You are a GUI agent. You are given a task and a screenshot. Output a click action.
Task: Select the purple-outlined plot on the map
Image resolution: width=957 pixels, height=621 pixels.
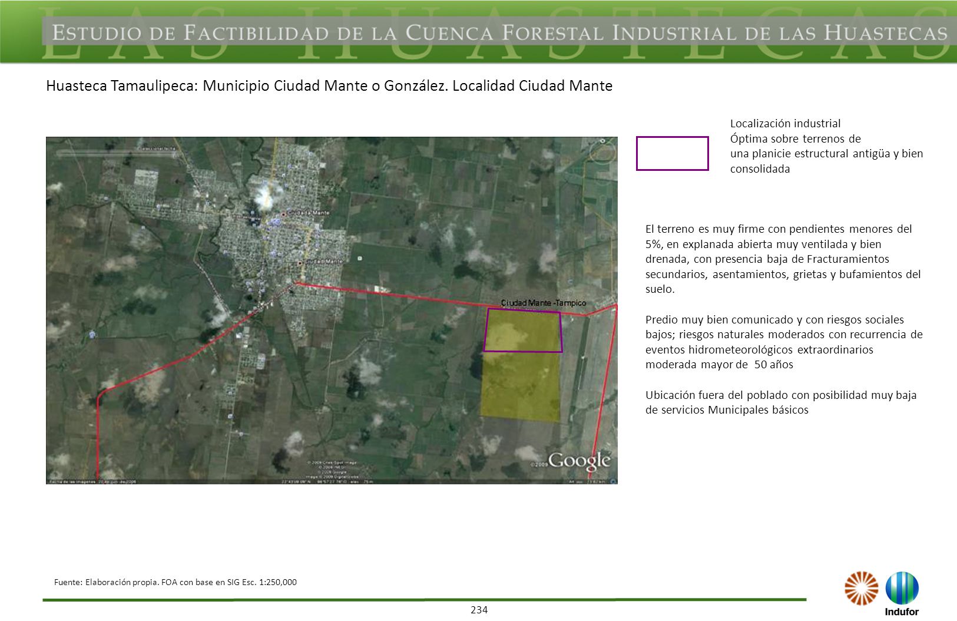[x=523, y=331]
